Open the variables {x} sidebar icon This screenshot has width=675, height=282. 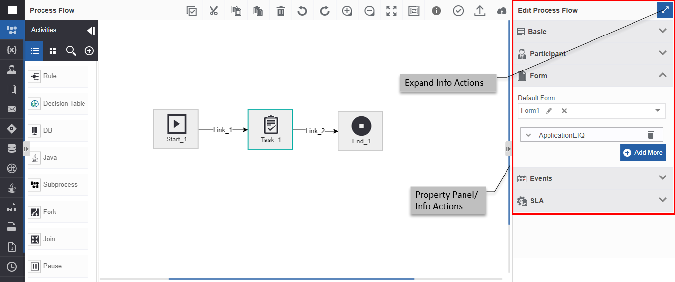coord(12,50)
